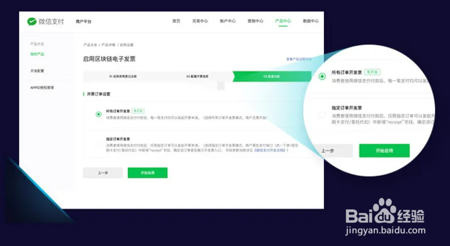Select the 所有订单开发票 radio in the magnified circle

322,76
